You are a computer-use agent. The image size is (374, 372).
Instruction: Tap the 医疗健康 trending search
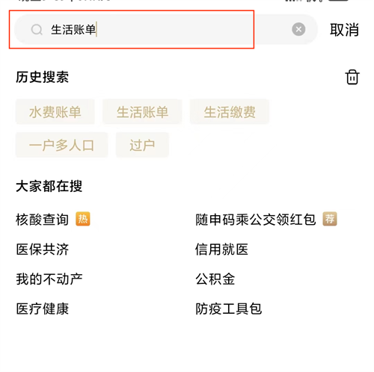click(x=42, y=309)
